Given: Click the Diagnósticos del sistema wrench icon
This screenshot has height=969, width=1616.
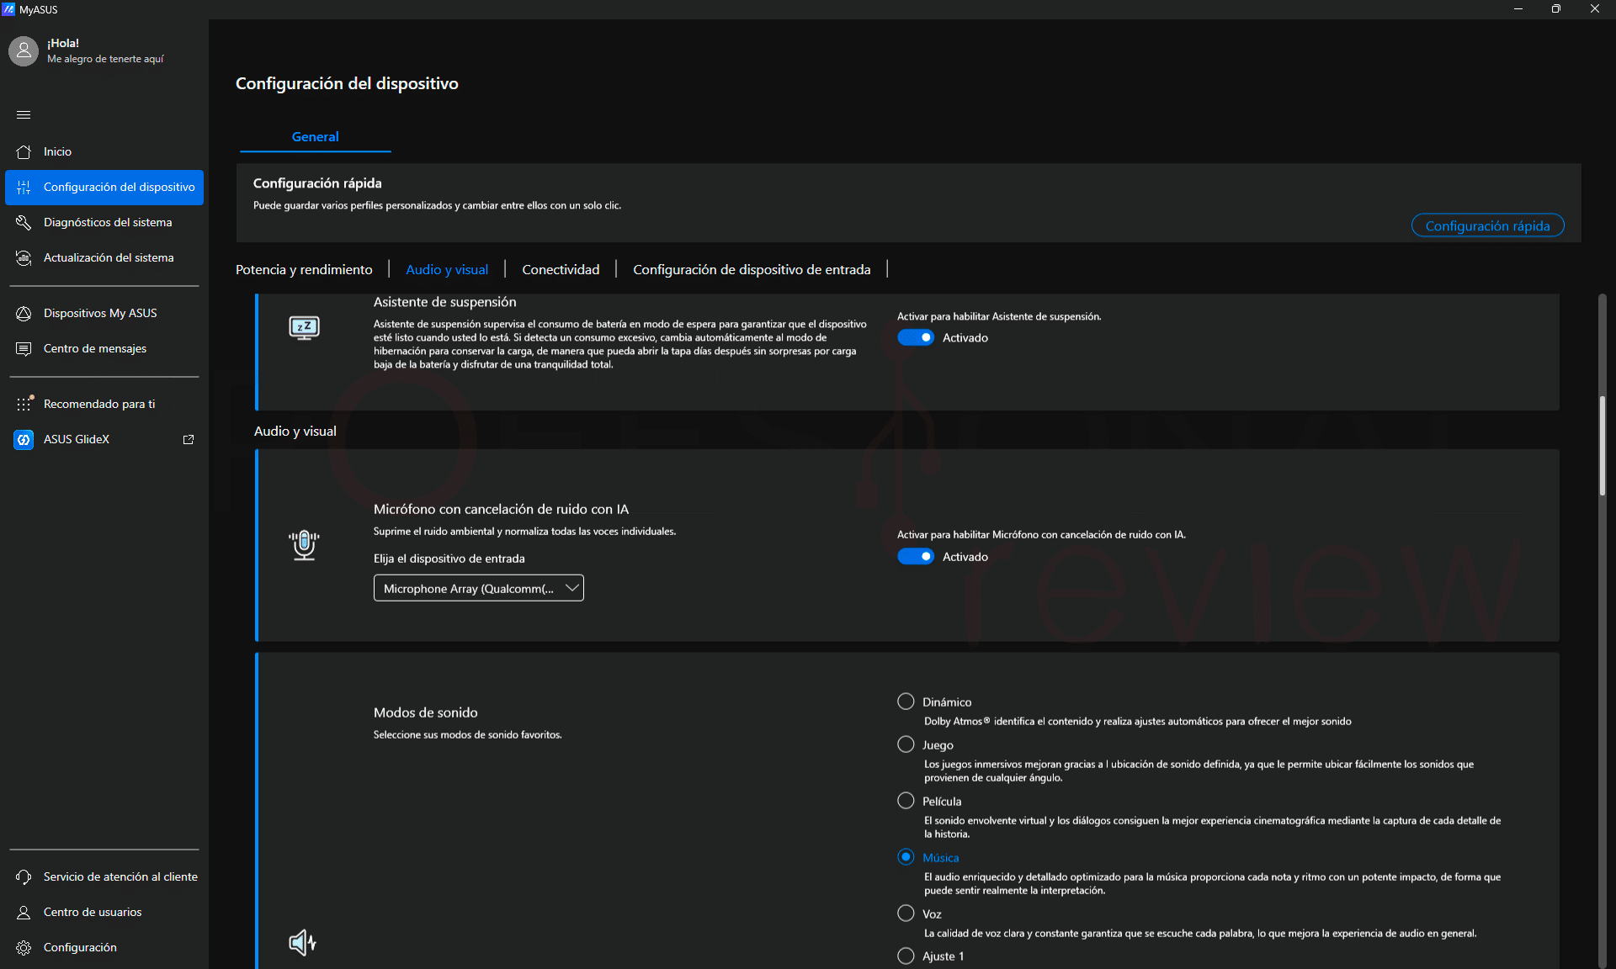Looking at the screenshot, I should [x=24, y=223].
